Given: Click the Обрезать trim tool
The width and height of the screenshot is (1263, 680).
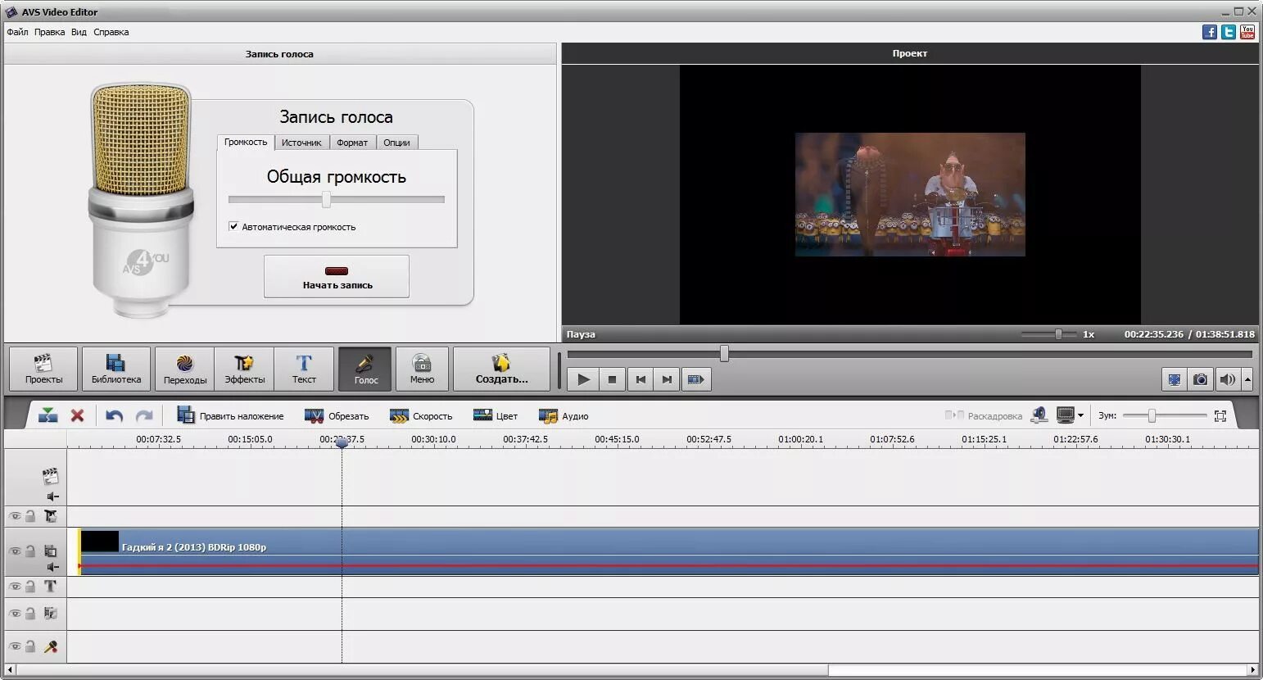Looking at the screenshot, I should click(337, 415).
